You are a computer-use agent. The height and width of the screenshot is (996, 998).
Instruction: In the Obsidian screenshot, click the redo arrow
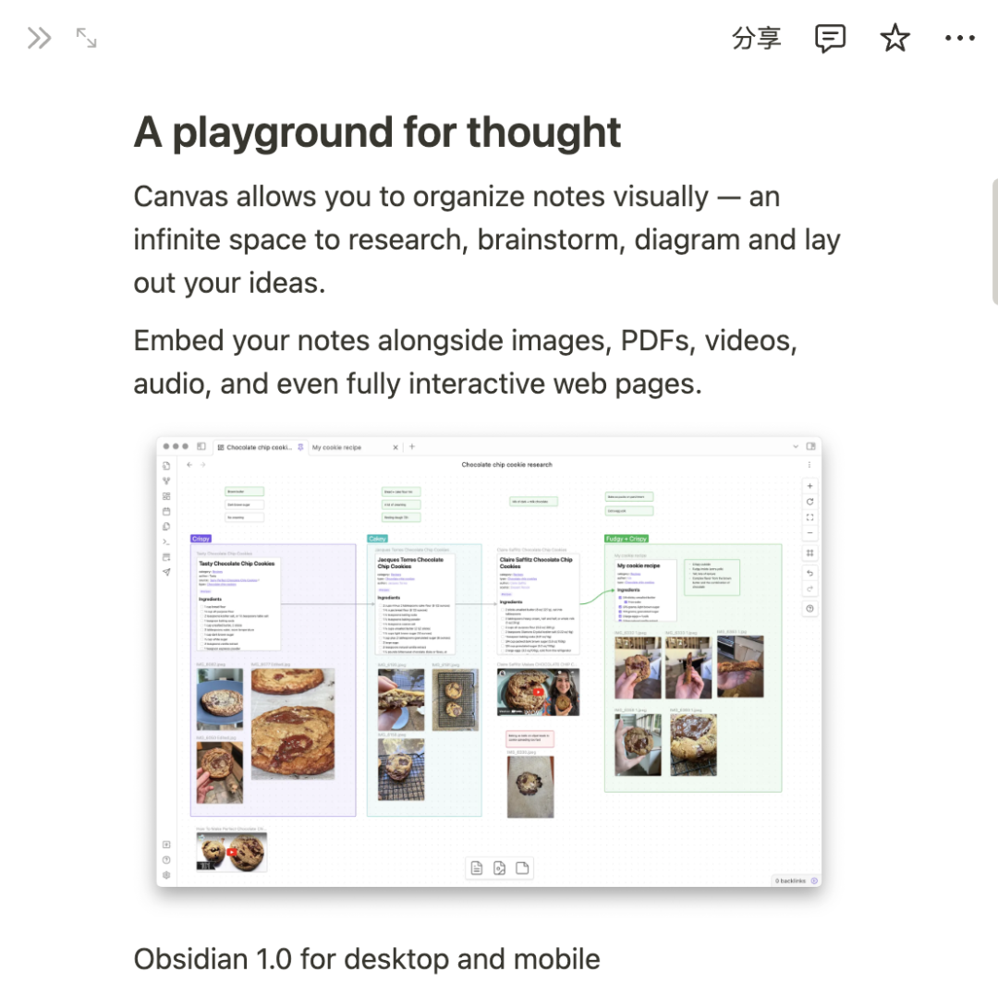809,589
